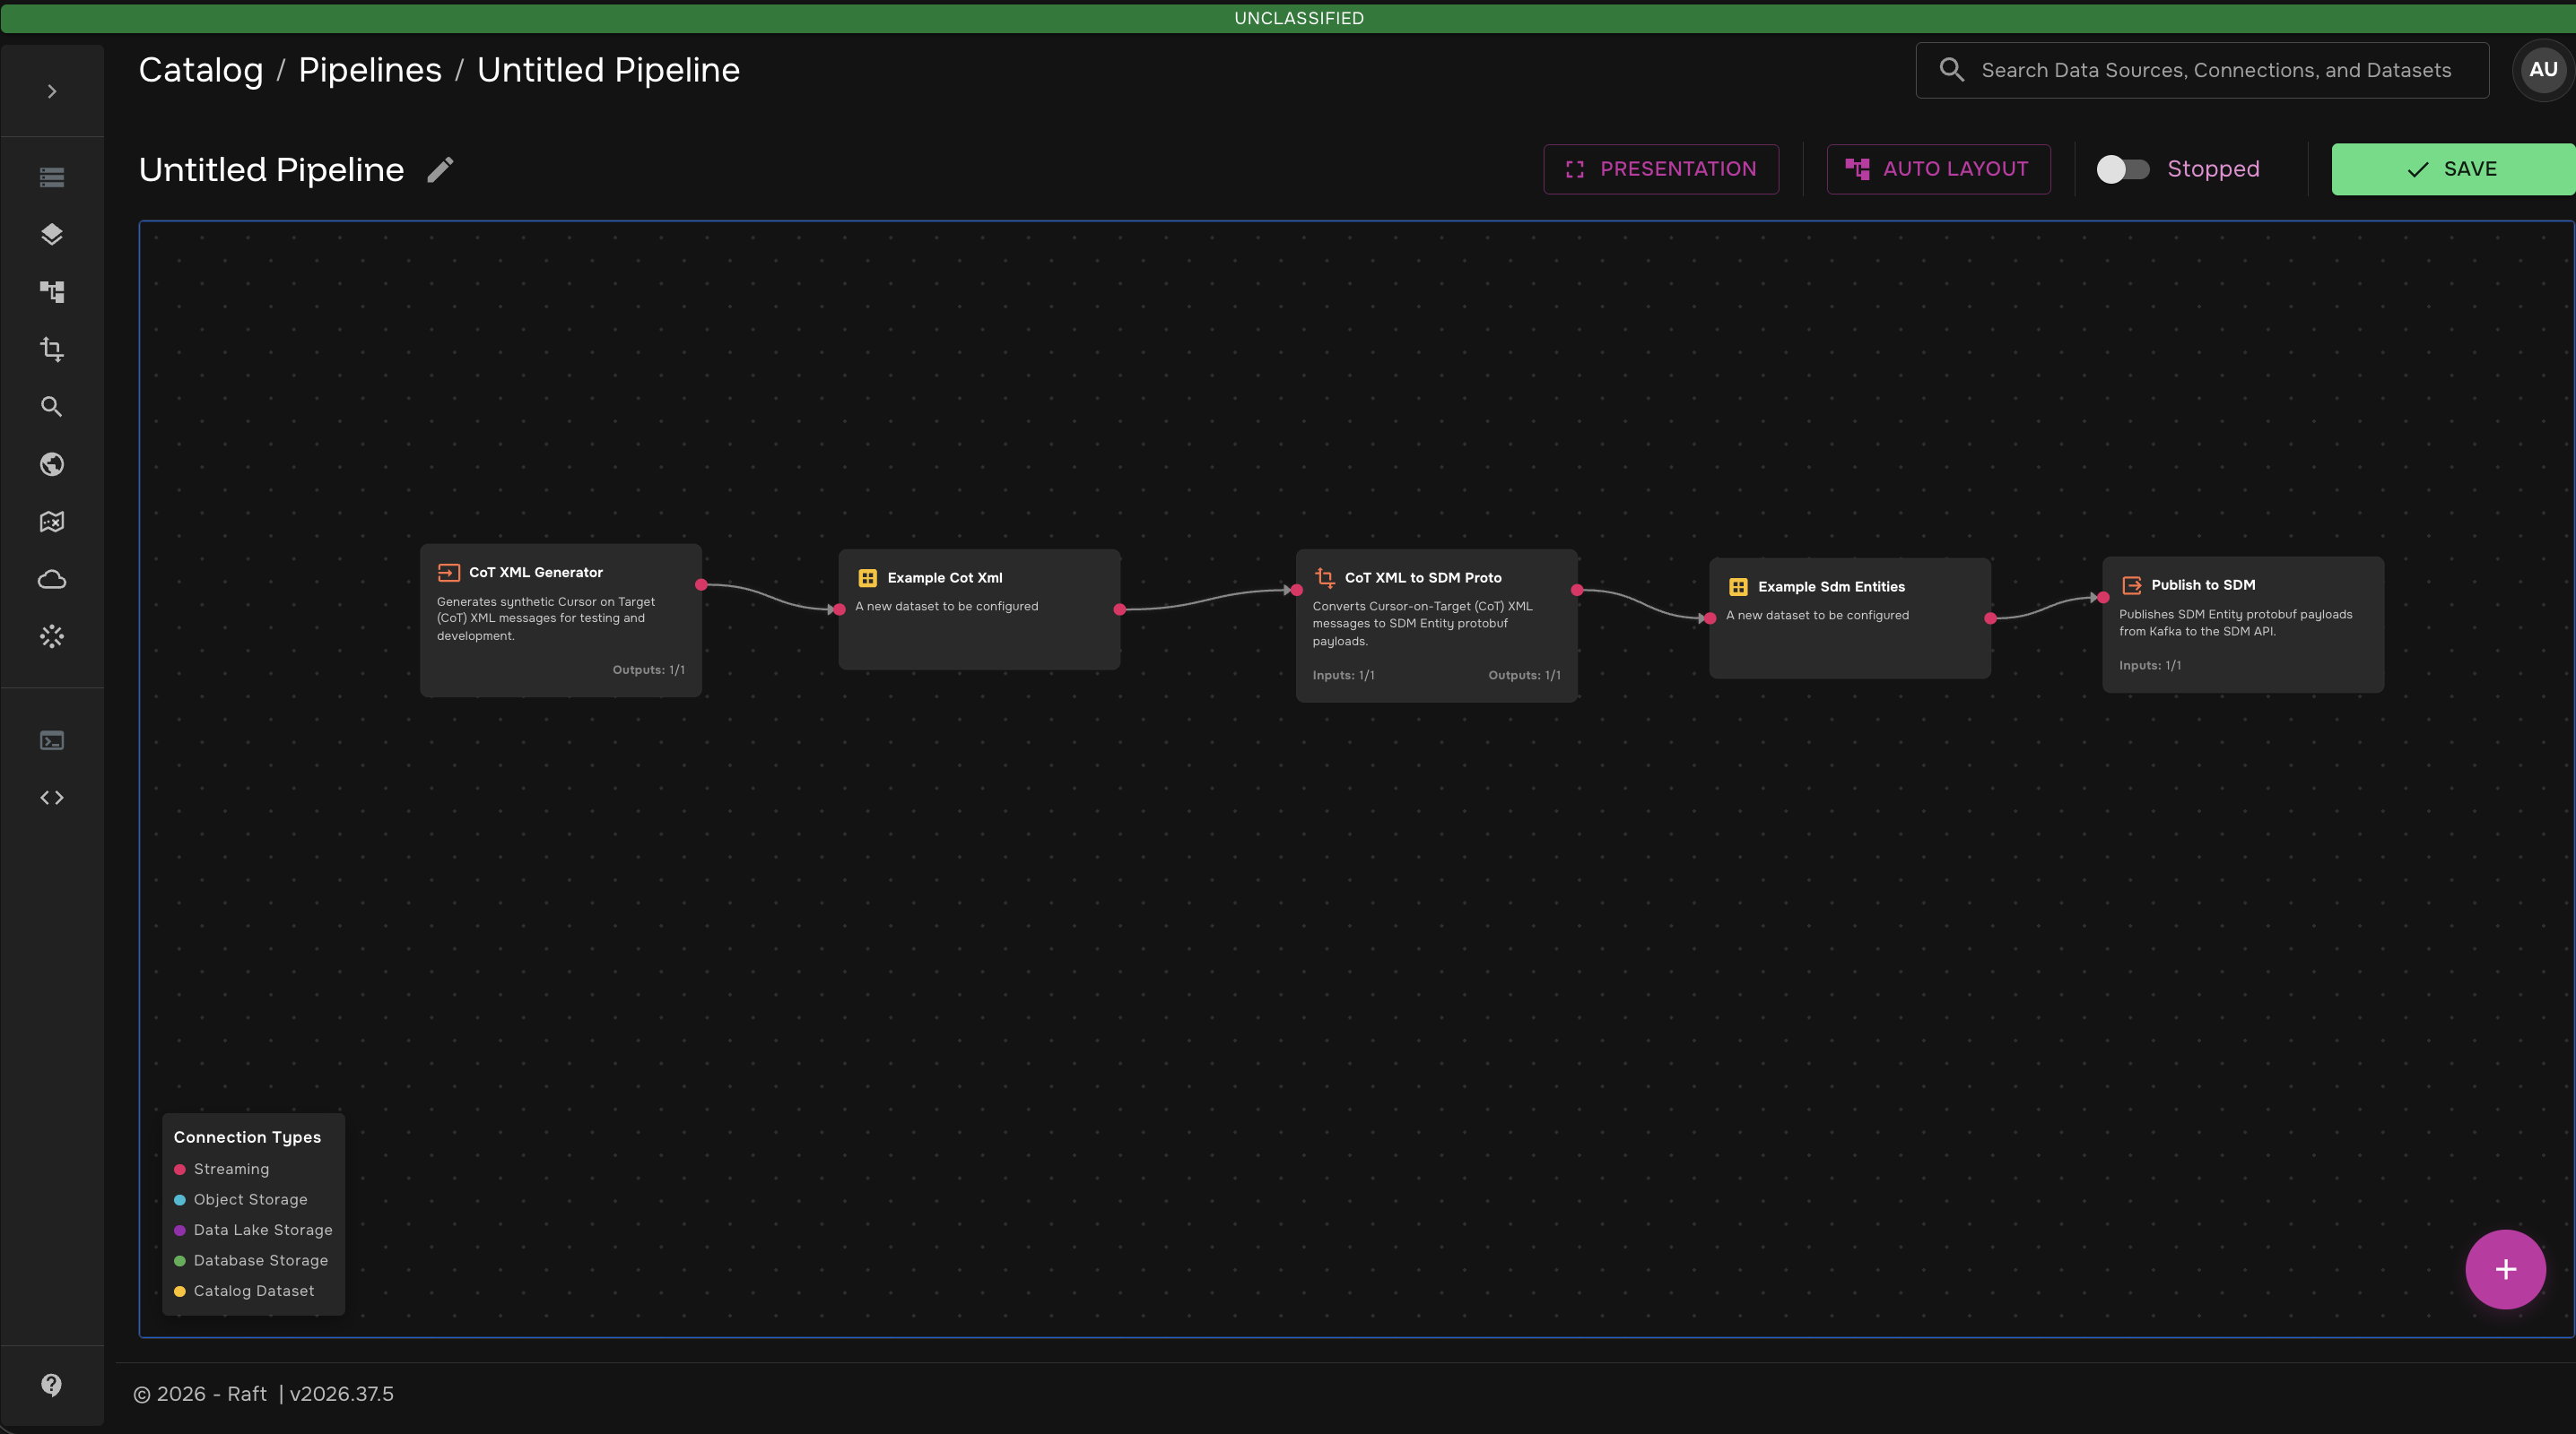Screen dimensions: 2576x1434
Task: Go to Pipelines breadcrumb
Action: coord(370,70)
